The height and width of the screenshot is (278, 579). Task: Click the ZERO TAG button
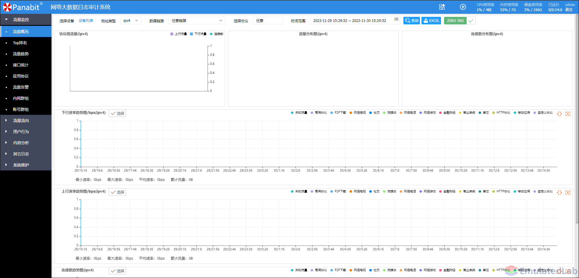point(455,20)
